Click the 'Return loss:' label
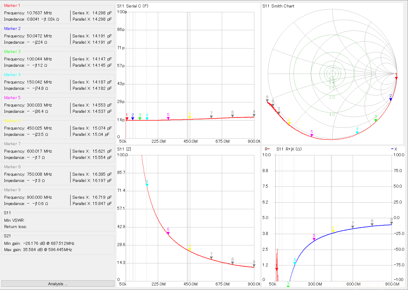The height and width of the screenshot is (290, 408). tap(16, 227)
